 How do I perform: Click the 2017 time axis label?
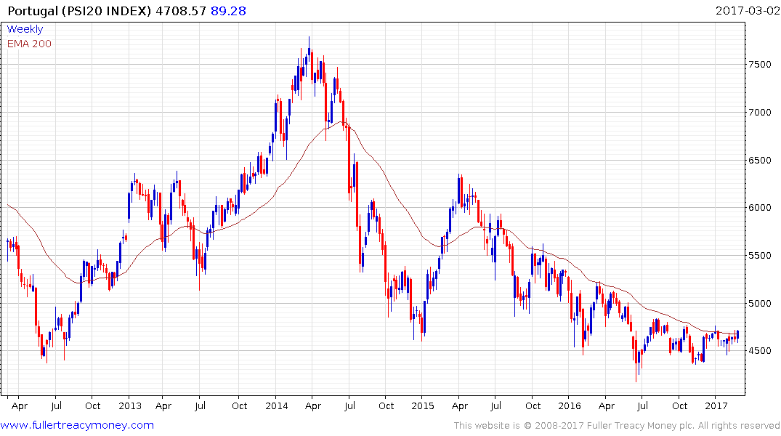716,406
